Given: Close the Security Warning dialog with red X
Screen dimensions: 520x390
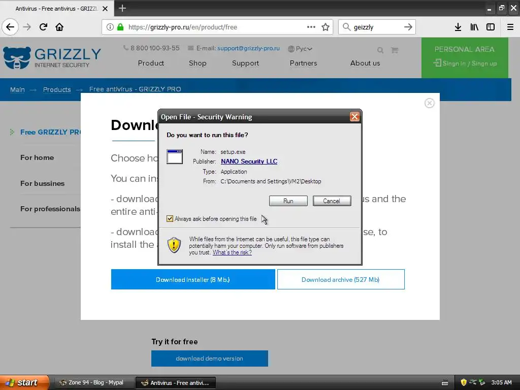Looking at the screenshot, I should pyautogui.click(x=354, y=117).
